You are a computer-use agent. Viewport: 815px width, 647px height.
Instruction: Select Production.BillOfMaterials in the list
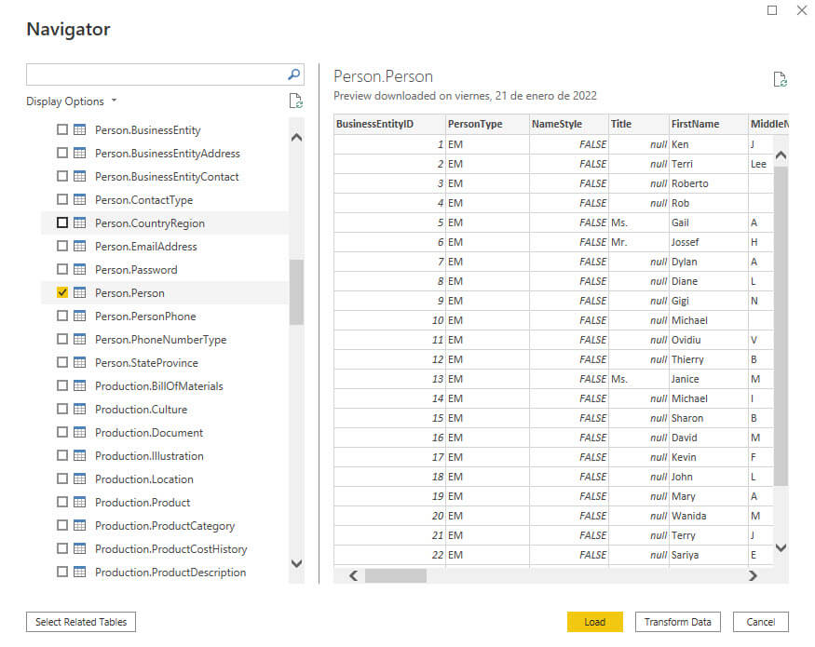[158, 386]
